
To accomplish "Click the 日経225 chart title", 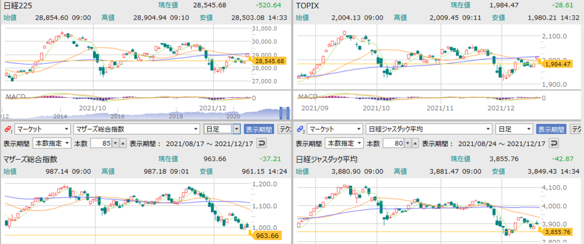I will (18, 5).
